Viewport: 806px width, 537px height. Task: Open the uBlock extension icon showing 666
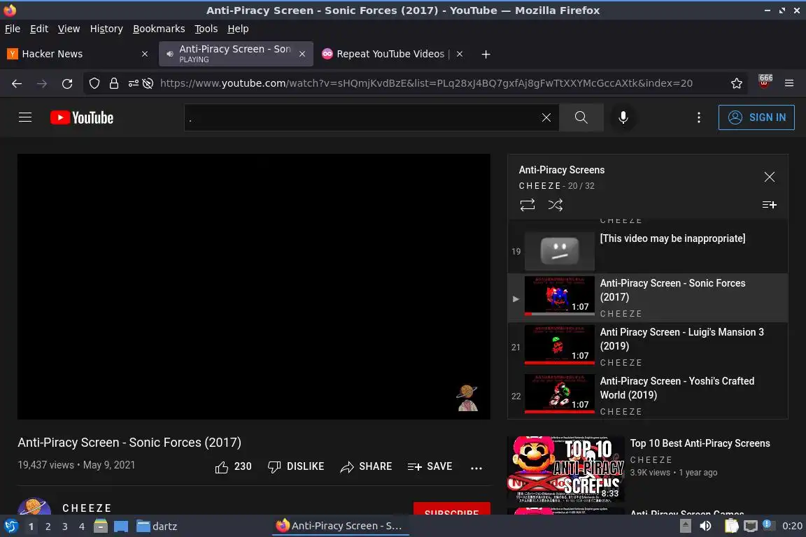coord(765,81)
